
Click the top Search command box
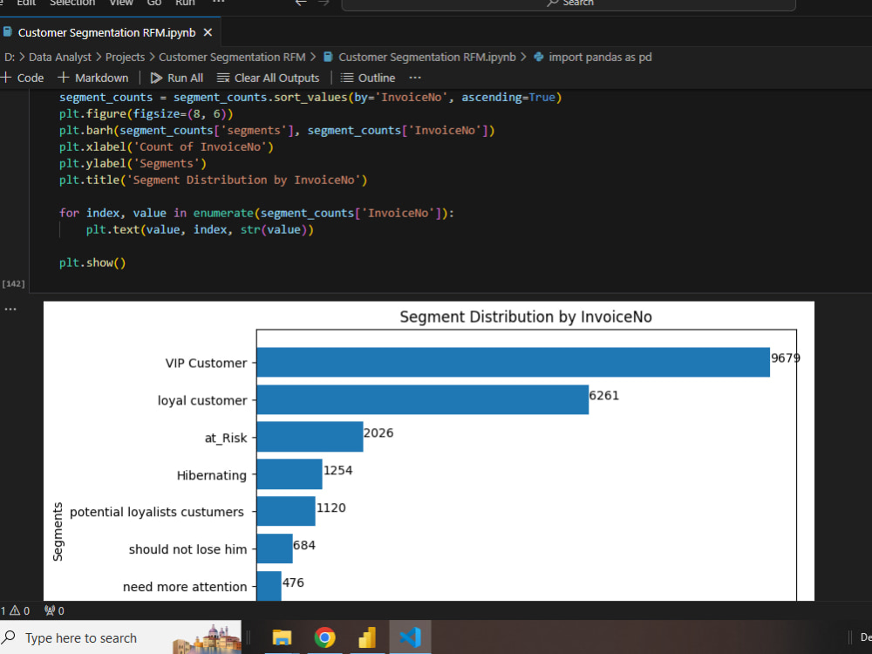[569, 3]
